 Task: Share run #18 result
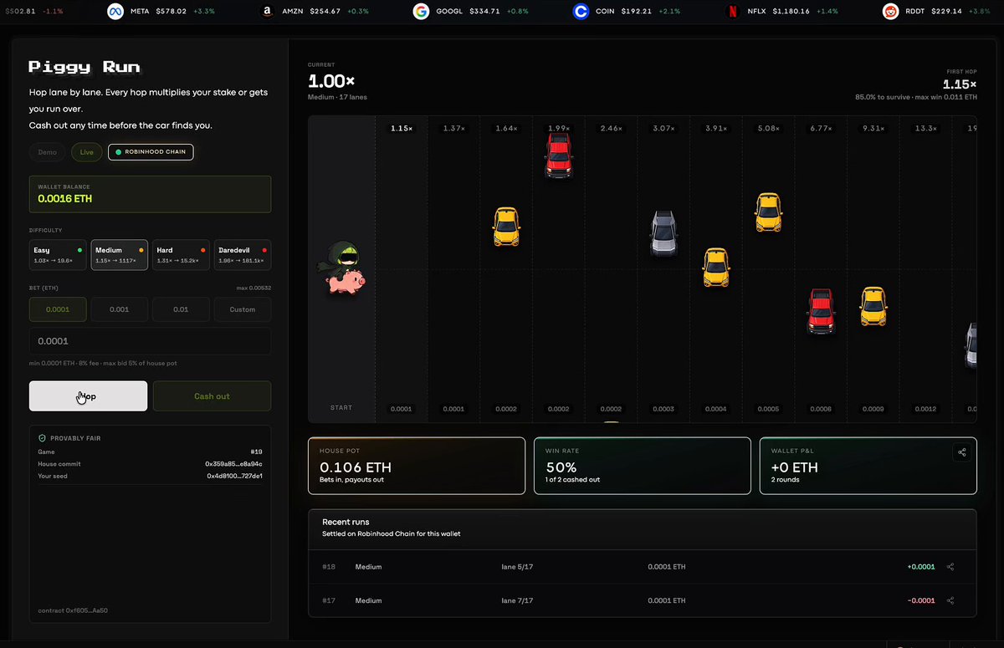(x=950, y=567)
